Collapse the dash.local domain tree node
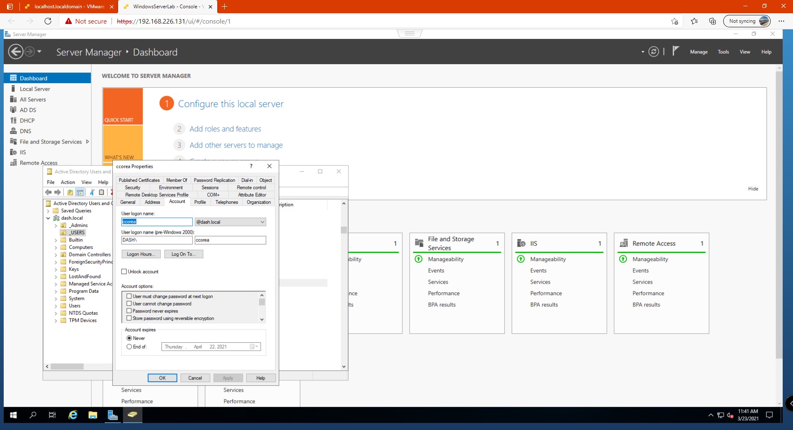The height and width of the screenshot is (430, 793). (x=48, y=218)
